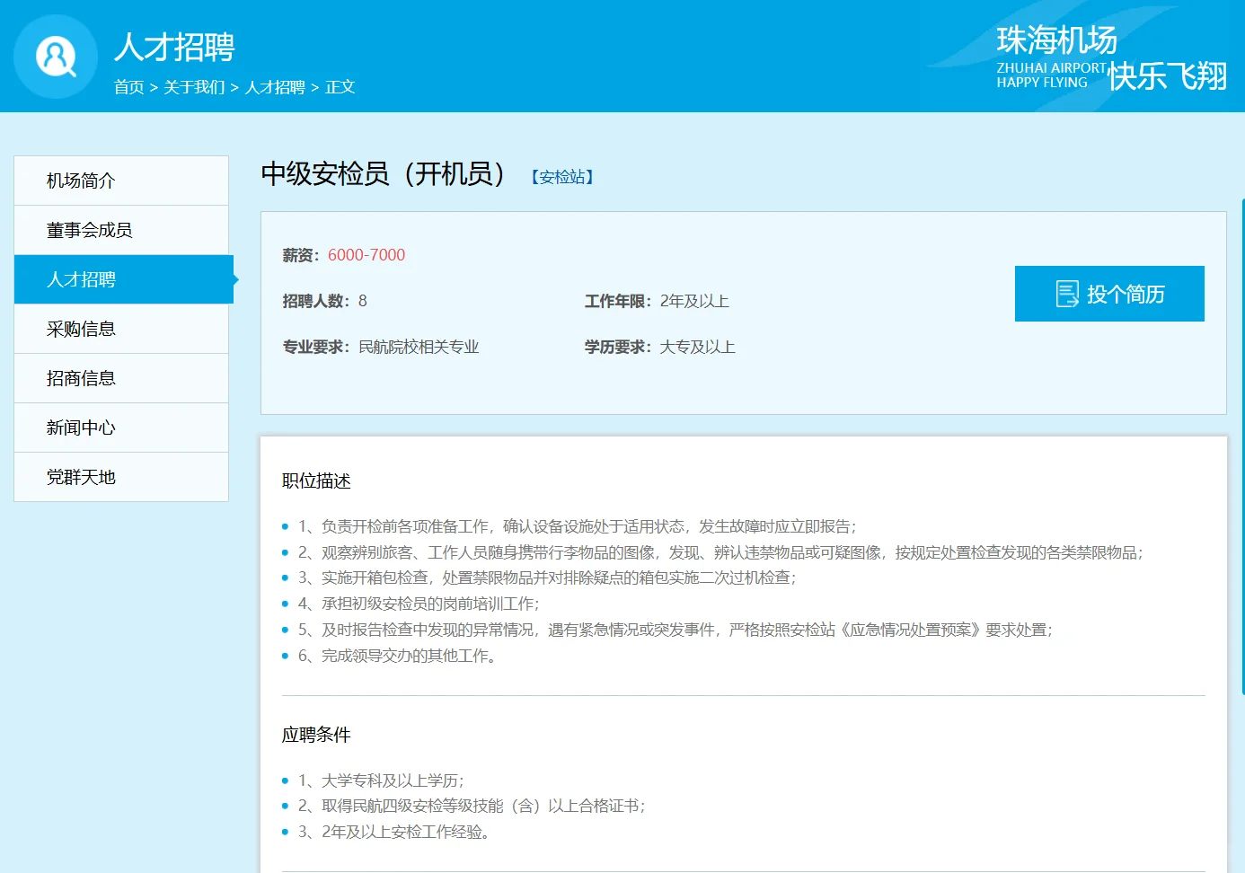
Task: Click the requirement 取得民航四级安检等级技能（含）以上合格证书
Action: click(472, 806)
